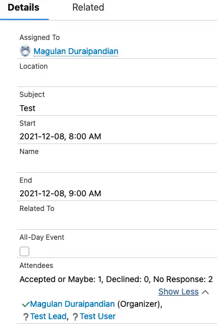This screenshot has height=325, width=217.
Task: Collapse attendees with the up chevron
Action: [205, 292]
